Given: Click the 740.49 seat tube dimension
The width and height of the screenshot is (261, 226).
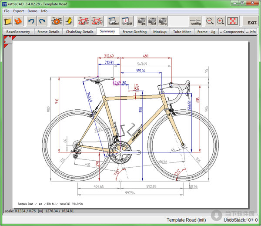Looking at the screenshot, I should pos(89,97).
